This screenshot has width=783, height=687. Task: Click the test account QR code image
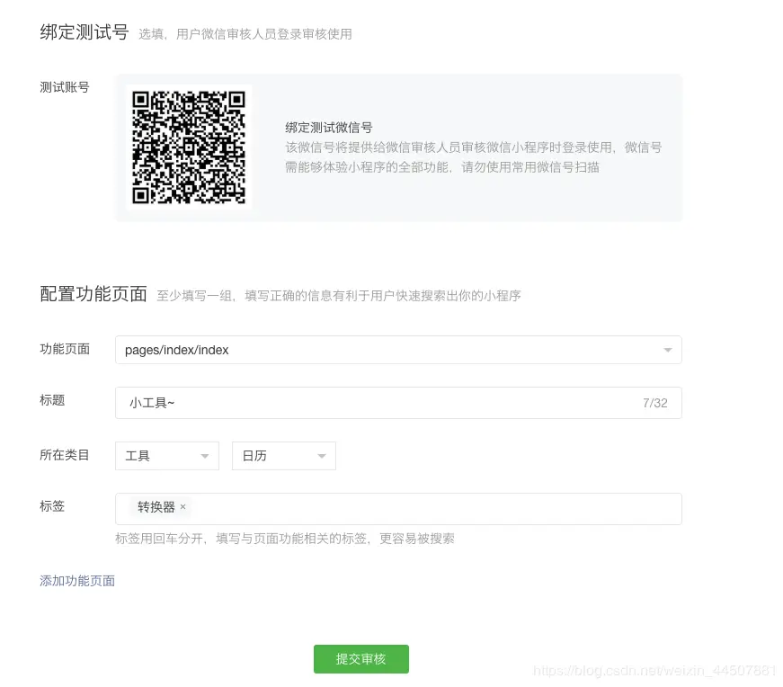(x=189, y=147)
